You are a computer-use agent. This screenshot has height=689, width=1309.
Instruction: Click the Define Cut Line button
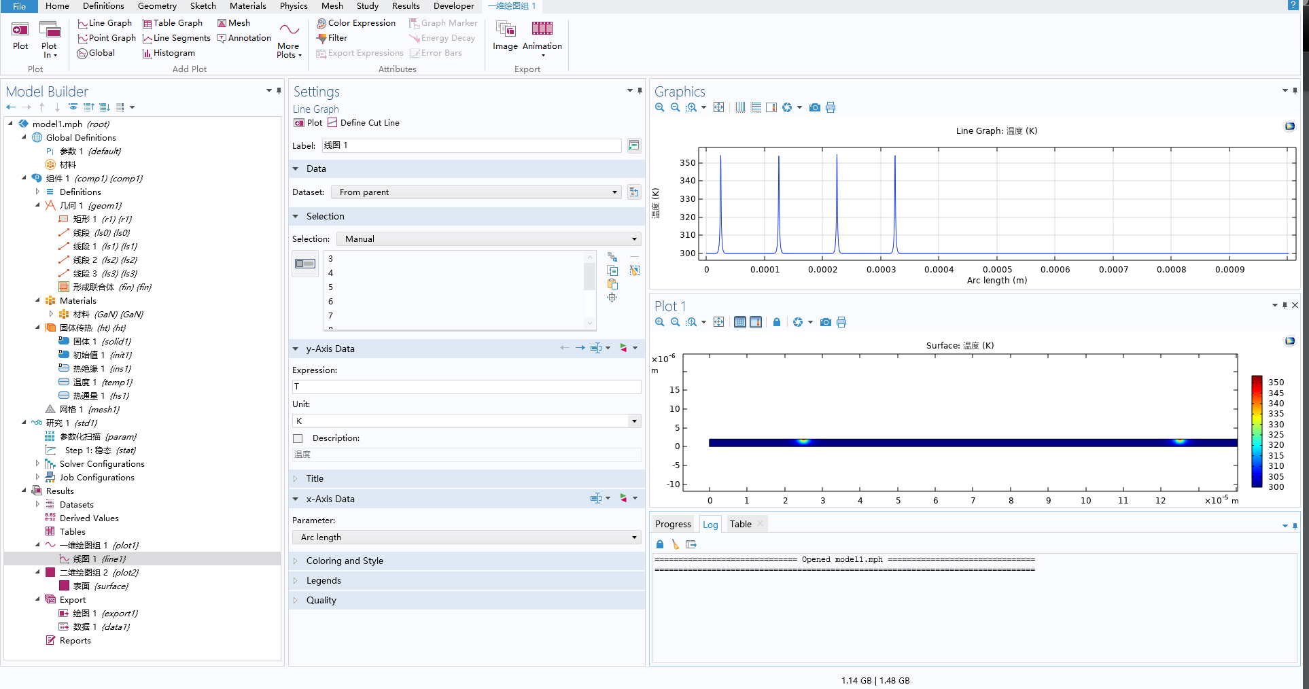click(x=364, y=123)
